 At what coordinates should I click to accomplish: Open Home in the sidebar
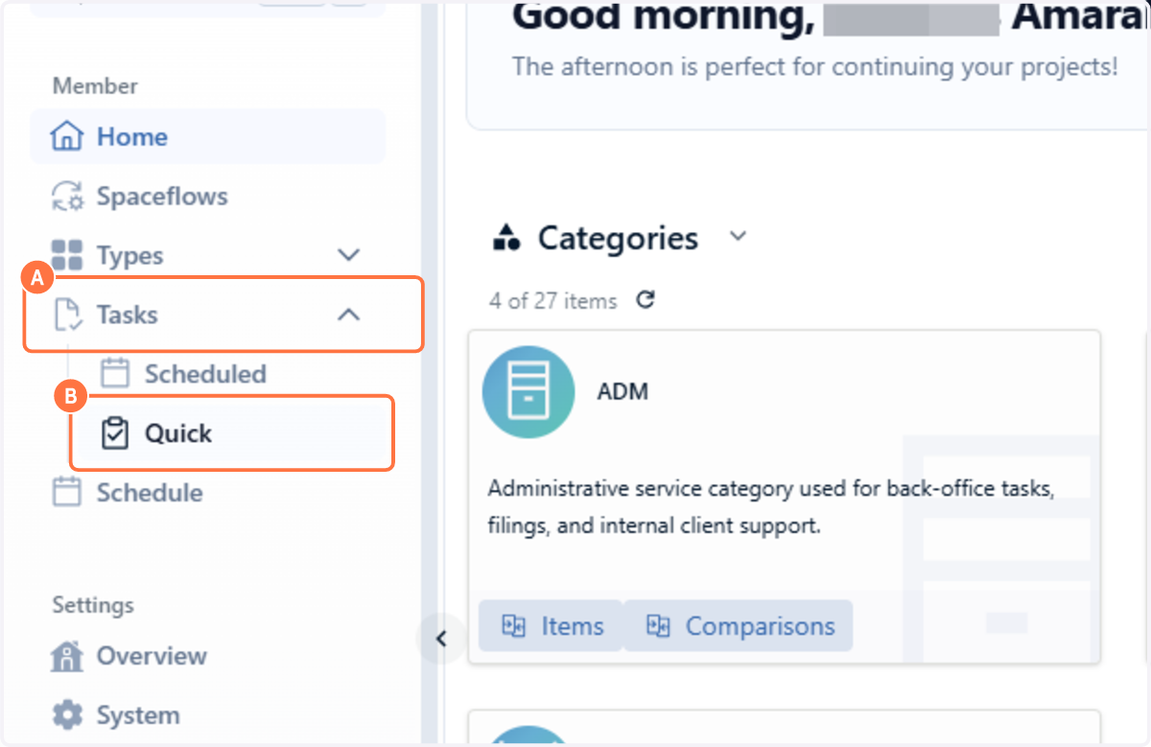[207, 137]
